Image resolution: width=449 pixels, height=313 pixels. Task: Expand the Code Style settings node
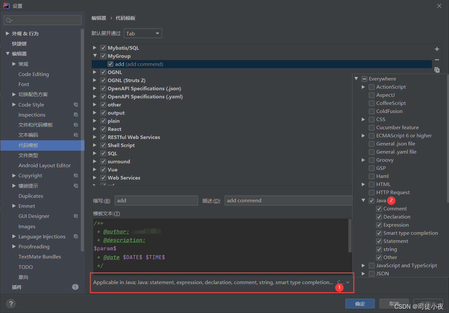pos(14,105)
